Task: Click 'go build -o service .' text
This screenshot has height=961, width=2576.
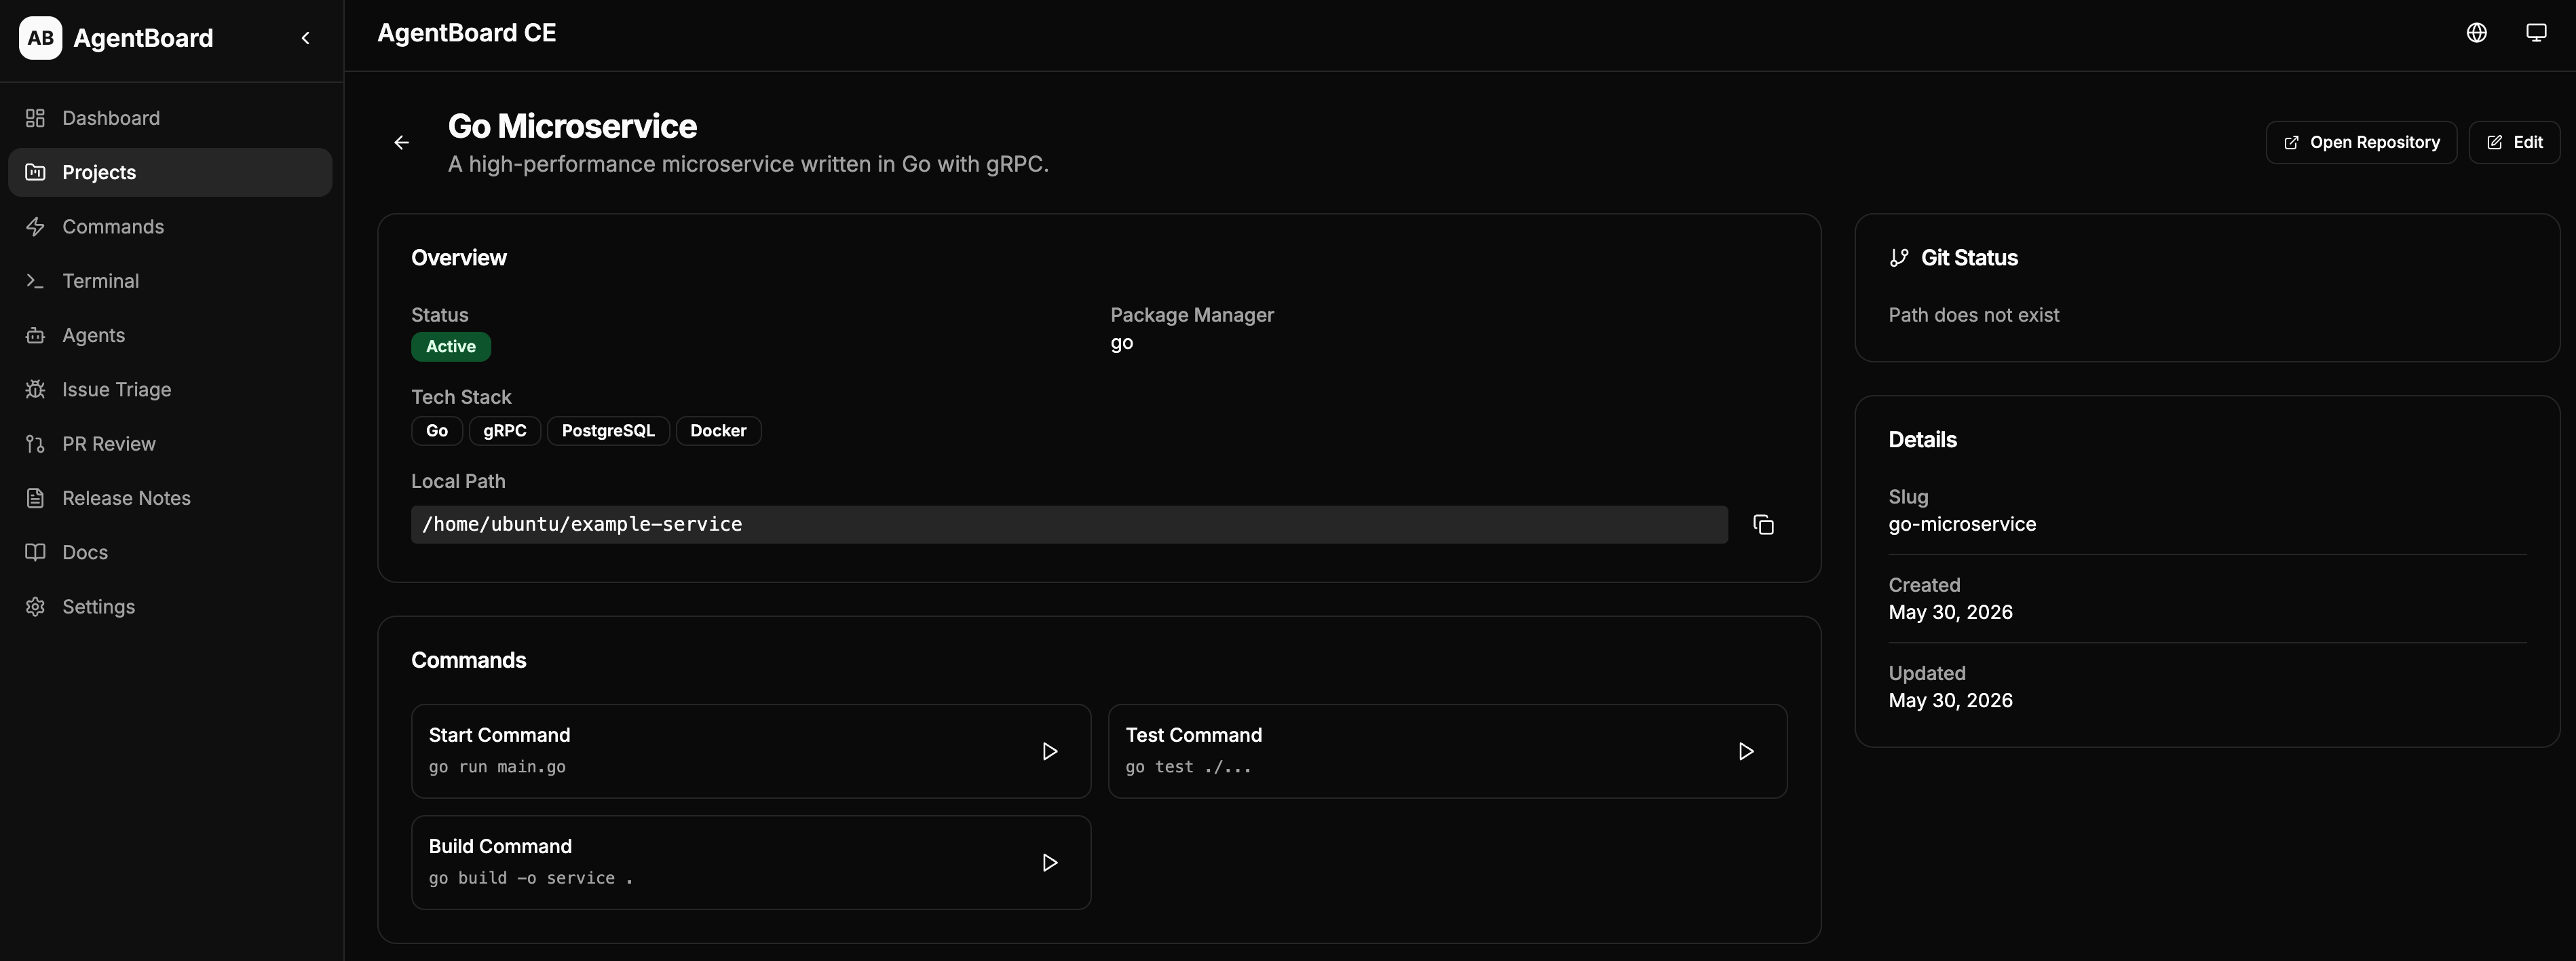Action: click(x=531, y=878)
